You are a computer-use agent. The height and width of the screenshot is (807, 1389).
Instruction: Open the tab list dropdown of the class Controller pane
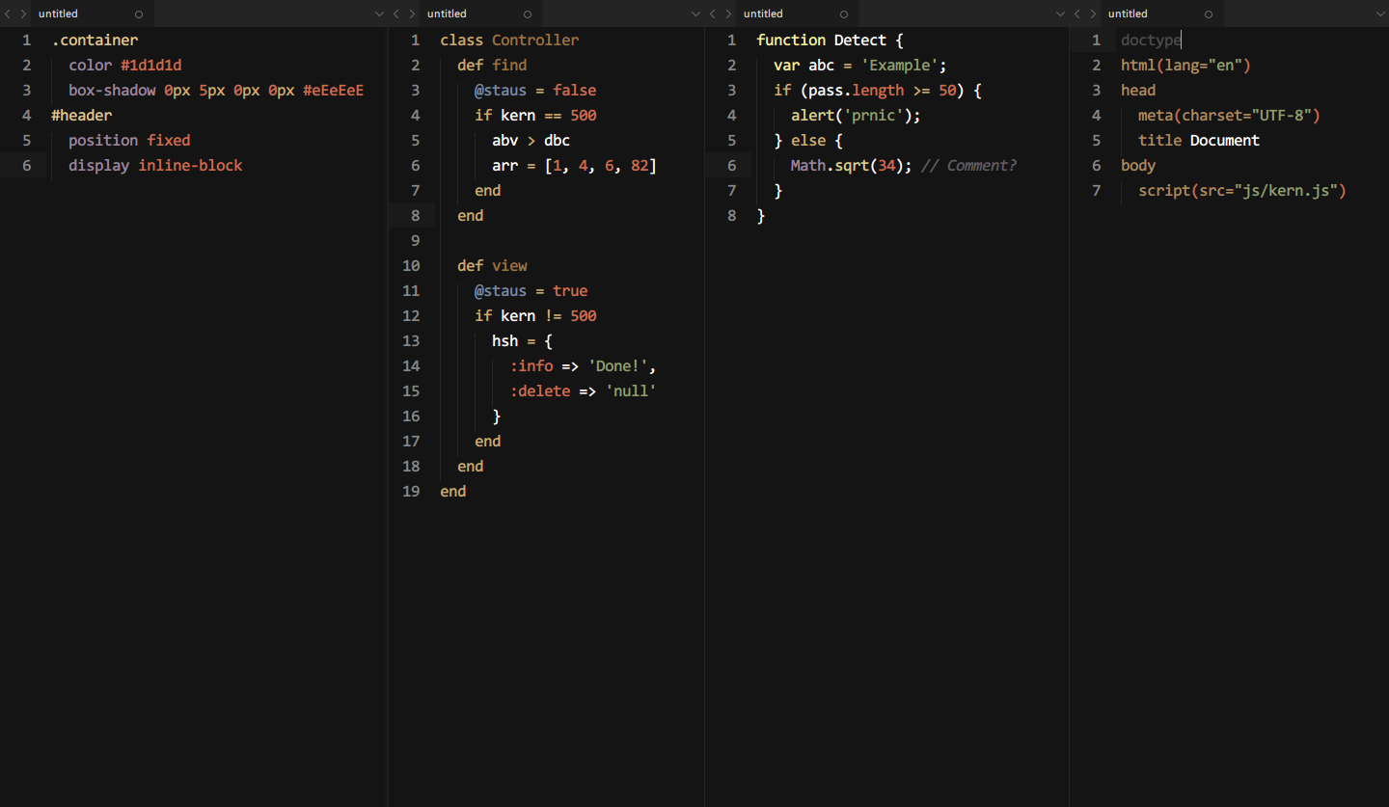pos(696,13)
